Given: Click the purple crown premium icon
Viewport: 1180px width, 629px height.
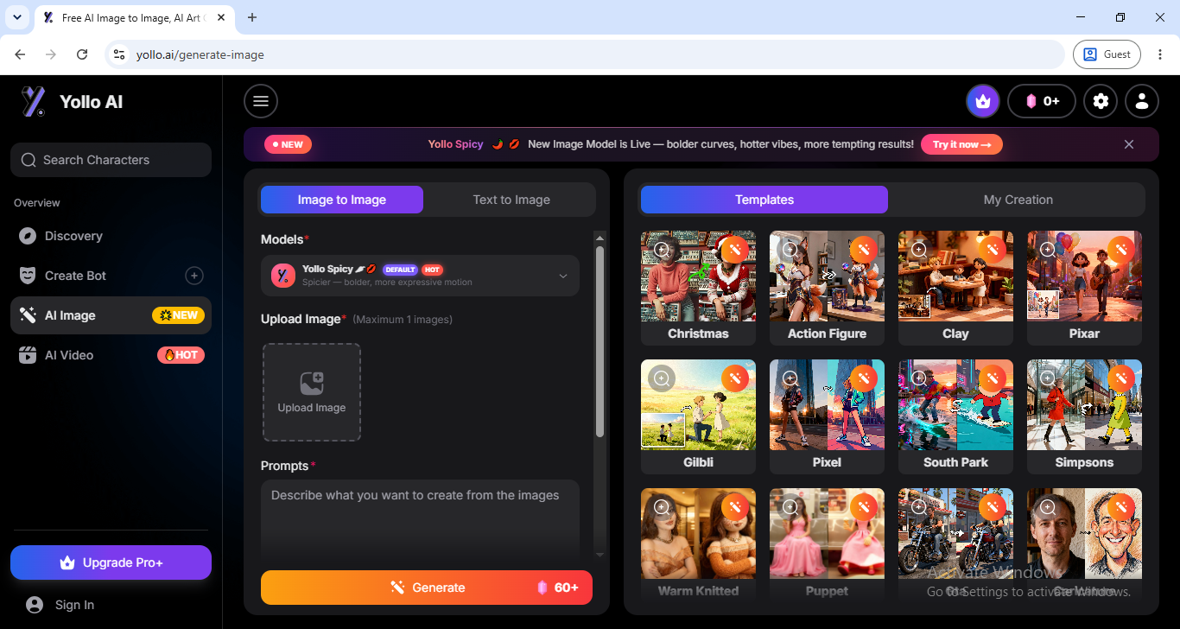Looking at the screenshot, I should coord(982,101).
